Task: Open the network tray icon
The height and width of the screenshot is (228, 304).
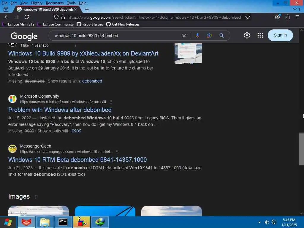Action: (274, 222)
